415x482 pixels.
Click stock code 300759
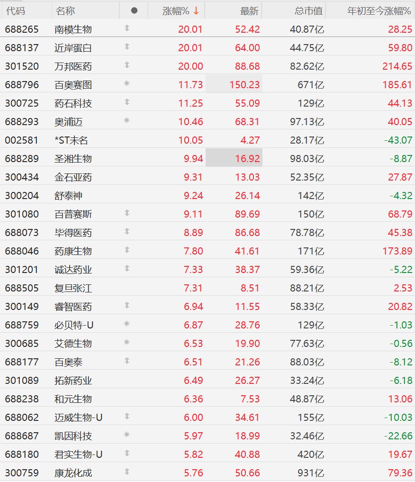22,473
